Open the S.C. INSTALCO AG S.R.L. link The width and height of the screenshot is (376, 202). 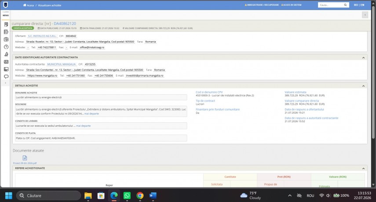pos(42,36)
